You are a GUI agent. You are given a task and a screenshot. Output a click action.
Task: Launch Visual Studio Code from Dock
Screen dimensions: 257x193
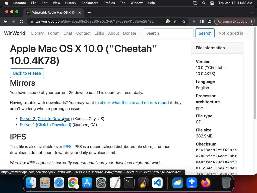[157, 183]
